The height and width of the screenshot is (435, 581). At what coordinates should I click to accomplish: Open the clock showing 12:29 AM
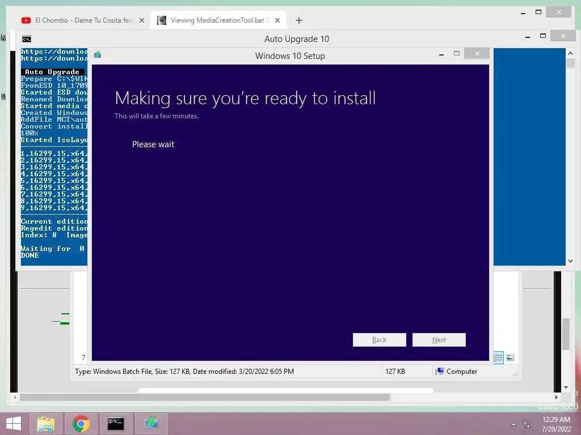(556, 424)
